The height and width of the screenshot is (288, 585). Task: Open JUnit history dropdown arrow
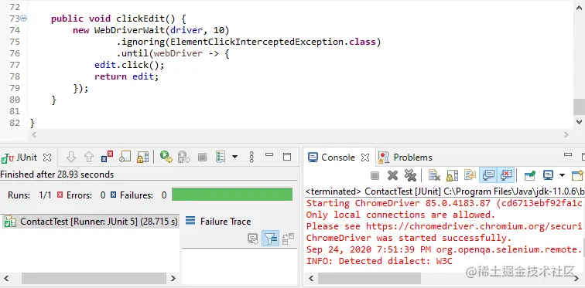(234, 157)
